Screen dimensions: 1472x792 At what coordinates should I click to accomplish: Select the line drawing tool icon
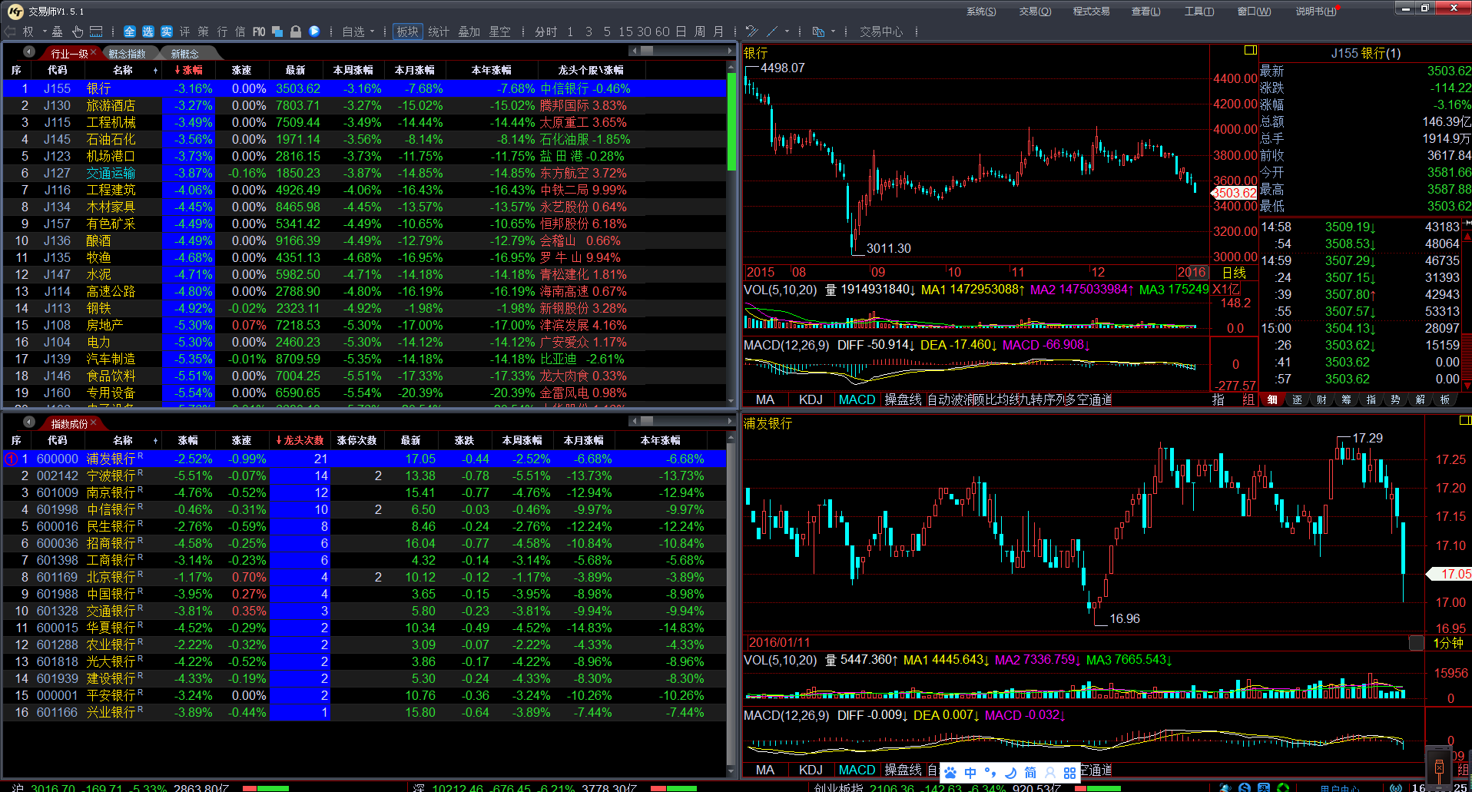tap(772, 31)
